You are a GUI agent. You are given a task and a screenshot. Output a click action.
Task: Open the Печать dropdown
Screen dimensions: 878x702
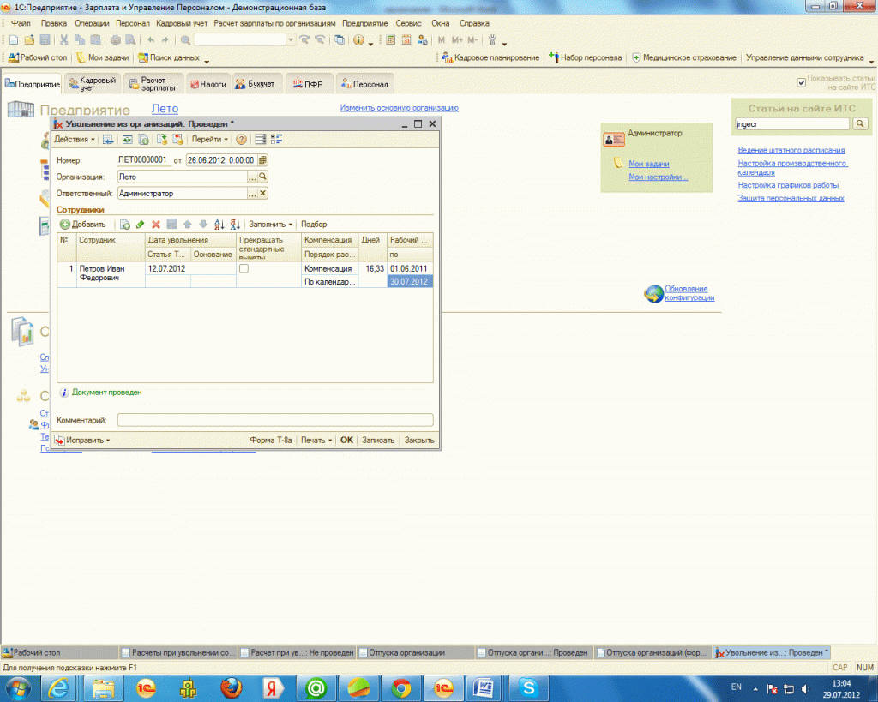click(x=316, y=440)
